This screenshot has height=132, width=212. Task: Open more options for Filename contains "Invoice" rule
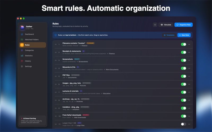pos(189,44)
